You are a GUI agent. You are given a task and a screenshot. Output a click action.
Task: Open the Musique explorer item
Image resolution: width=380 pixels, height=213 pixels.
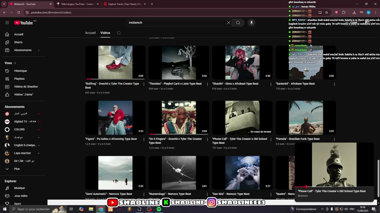coord(23,188)
